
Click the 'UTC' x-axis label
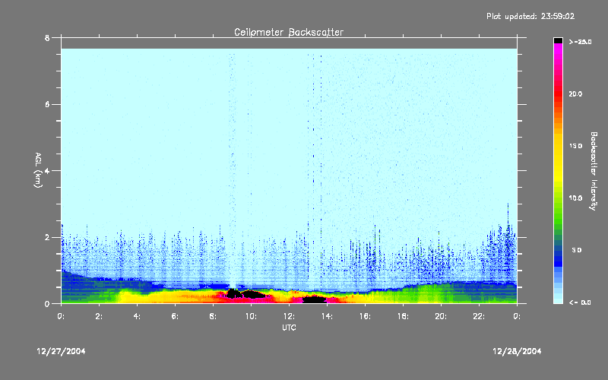(x=289, y=328)
